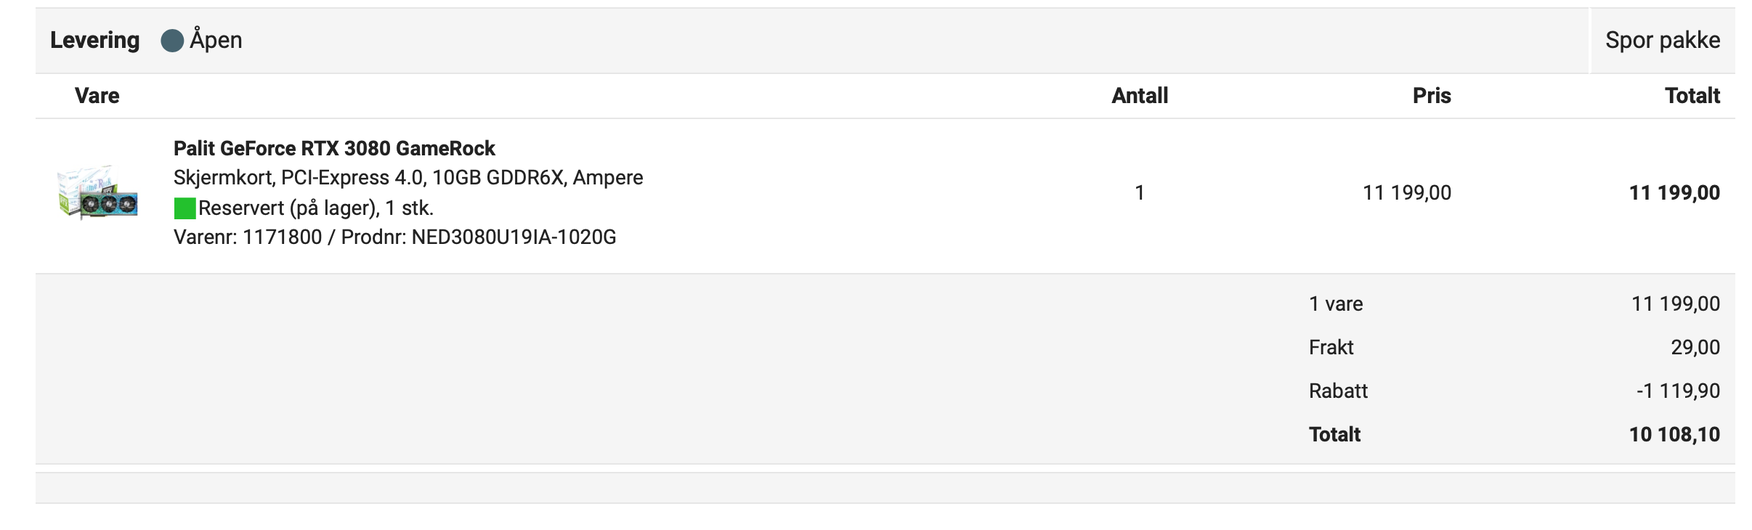Click the quantity value 1 in Antall

tap(1140, 192)
